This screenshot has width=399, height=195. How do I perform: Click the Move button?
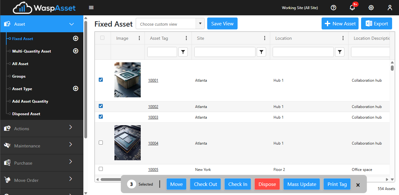click(176, 184)
